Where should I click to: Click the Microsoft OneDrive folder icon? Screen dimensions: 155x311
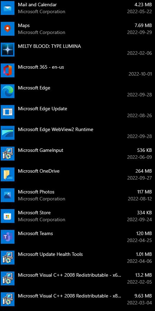(8, 174)
